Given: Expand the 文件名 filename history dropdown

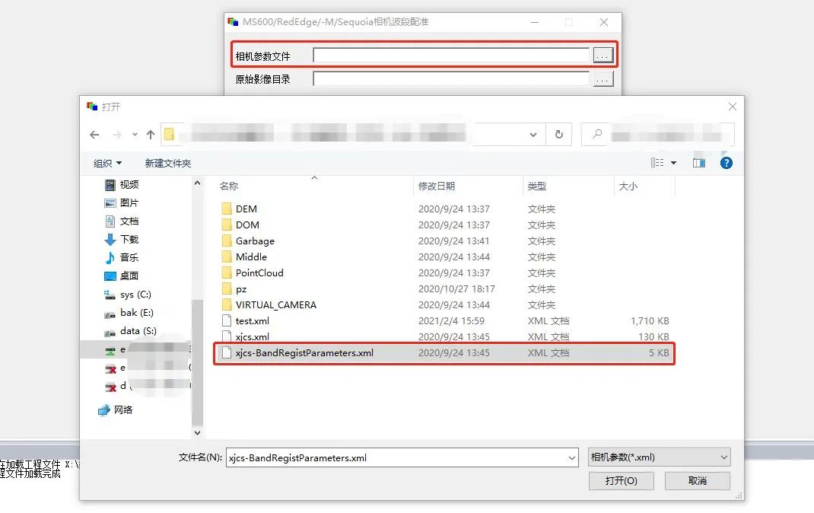Looking at the screenshot, I should pos(571,457).
